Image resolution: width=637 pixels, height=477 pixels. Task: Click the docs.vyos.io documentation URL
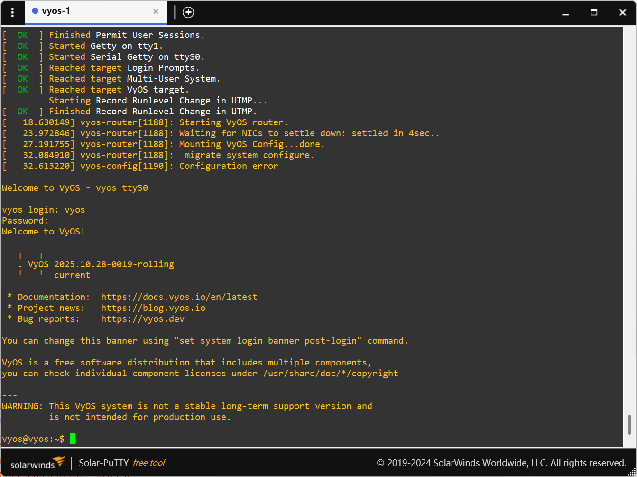point(179,297)
